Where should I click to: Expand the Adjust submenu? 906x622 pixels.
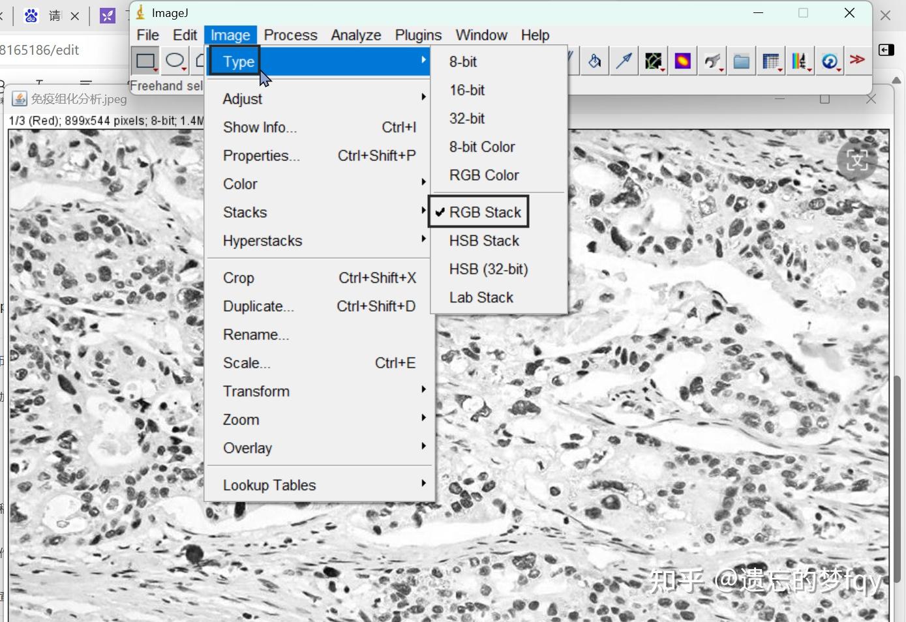coord(320,98)
